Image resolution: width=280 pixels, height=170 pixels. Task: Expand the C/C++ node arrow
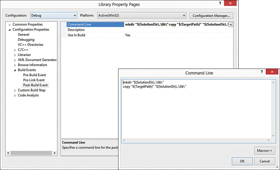click(x=15, y=50)
